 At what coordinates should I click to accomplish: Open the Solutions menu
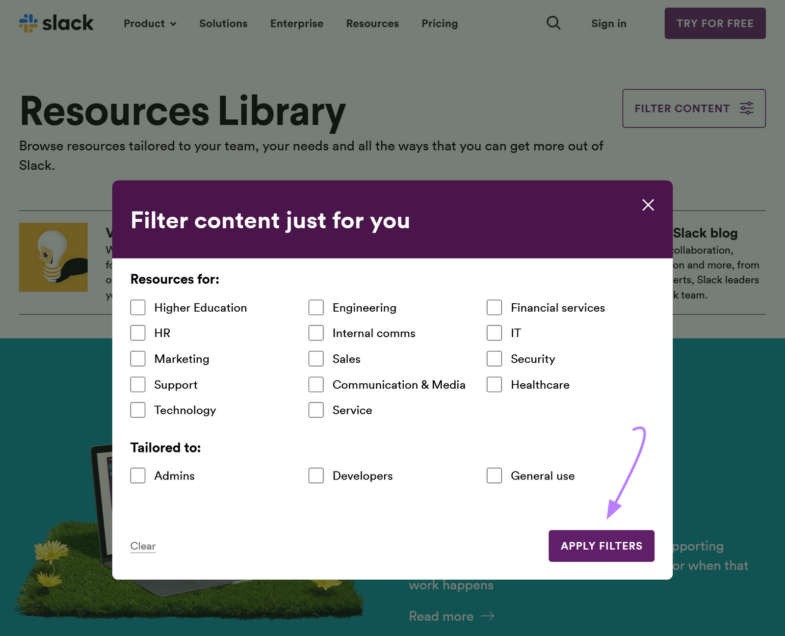click(x=223, y=23)
